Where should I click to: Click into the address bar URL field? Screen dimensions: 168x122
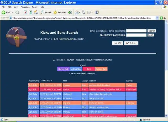click(82, 18)
